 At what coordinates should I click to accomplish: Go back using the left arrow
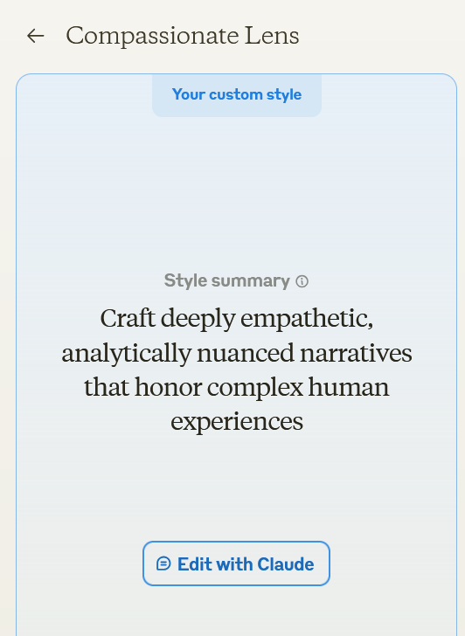pyautogui.click(x=35, y=36)
